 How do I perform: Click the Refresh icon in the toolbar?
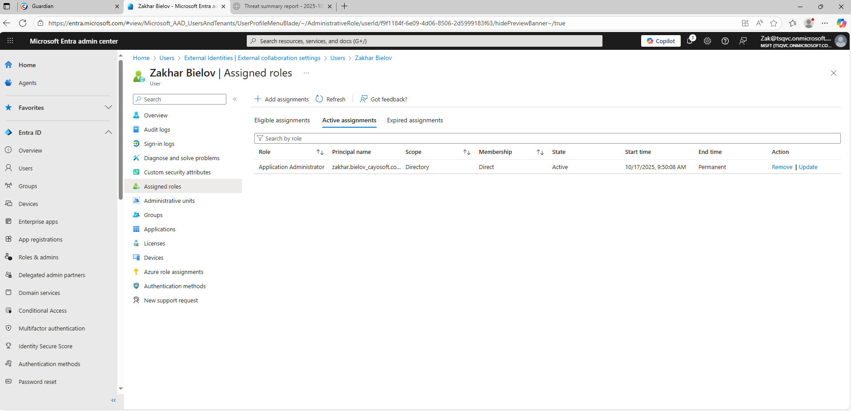click(x=319, y=99)
